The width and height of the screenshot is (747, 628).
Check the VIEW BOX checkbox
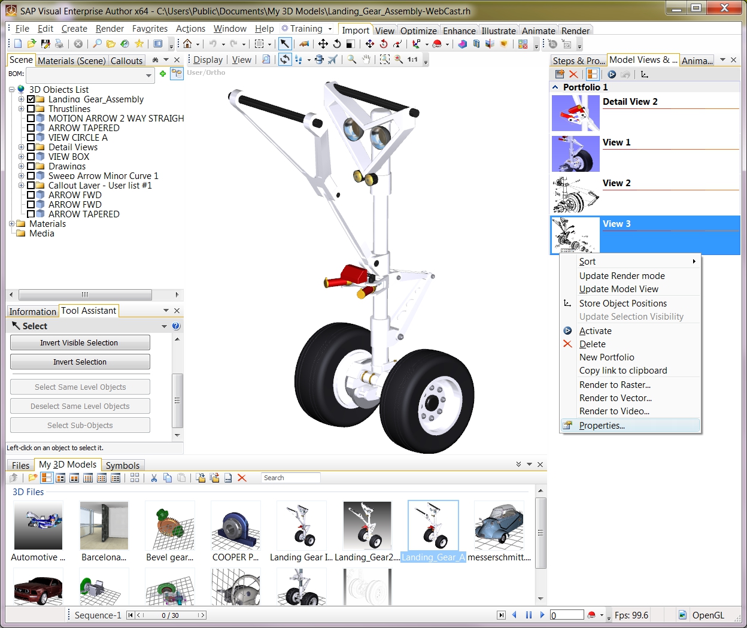tap(31, 157)
